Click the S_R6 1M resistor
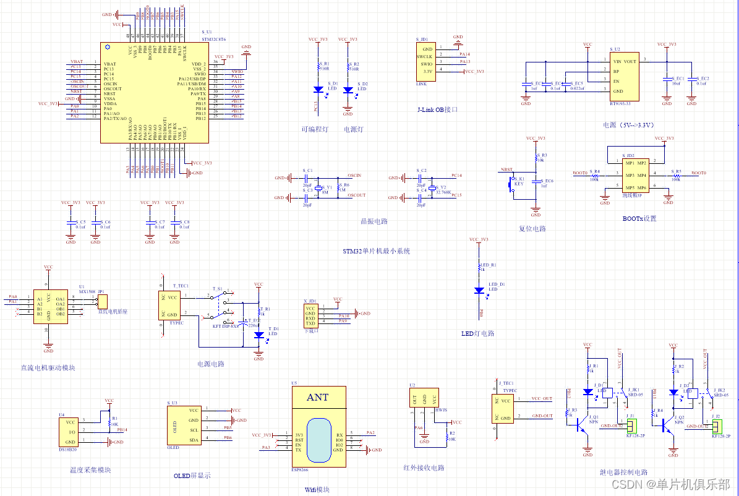 (x=340, y=188)
